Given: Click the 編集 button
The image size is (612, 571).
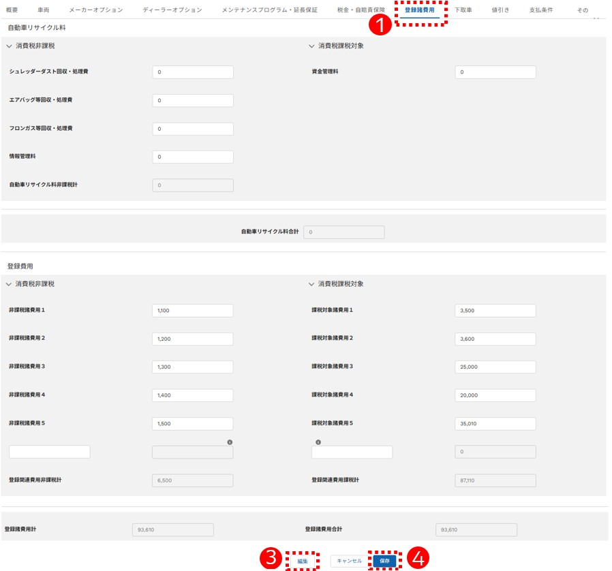Looking at the screenshot, I should (x=303, y=561).
